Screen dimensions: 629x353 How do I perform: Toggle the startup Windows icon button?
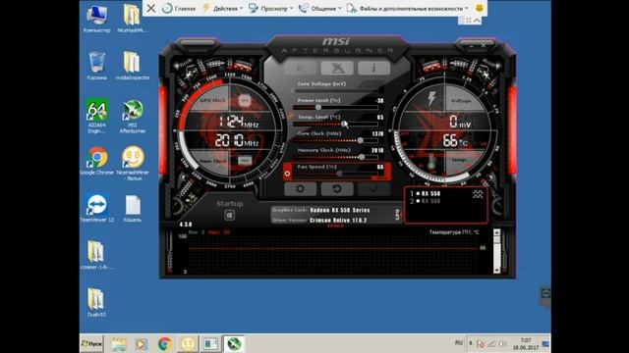point(229,216)
